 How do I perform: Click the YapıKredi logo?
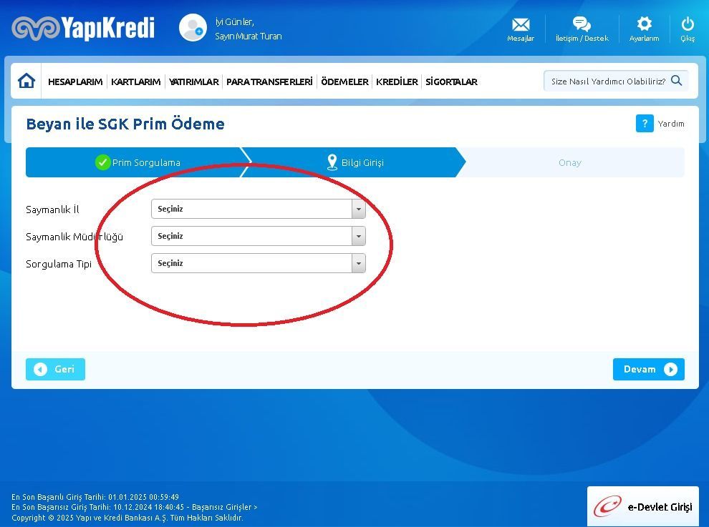[83, 28]
